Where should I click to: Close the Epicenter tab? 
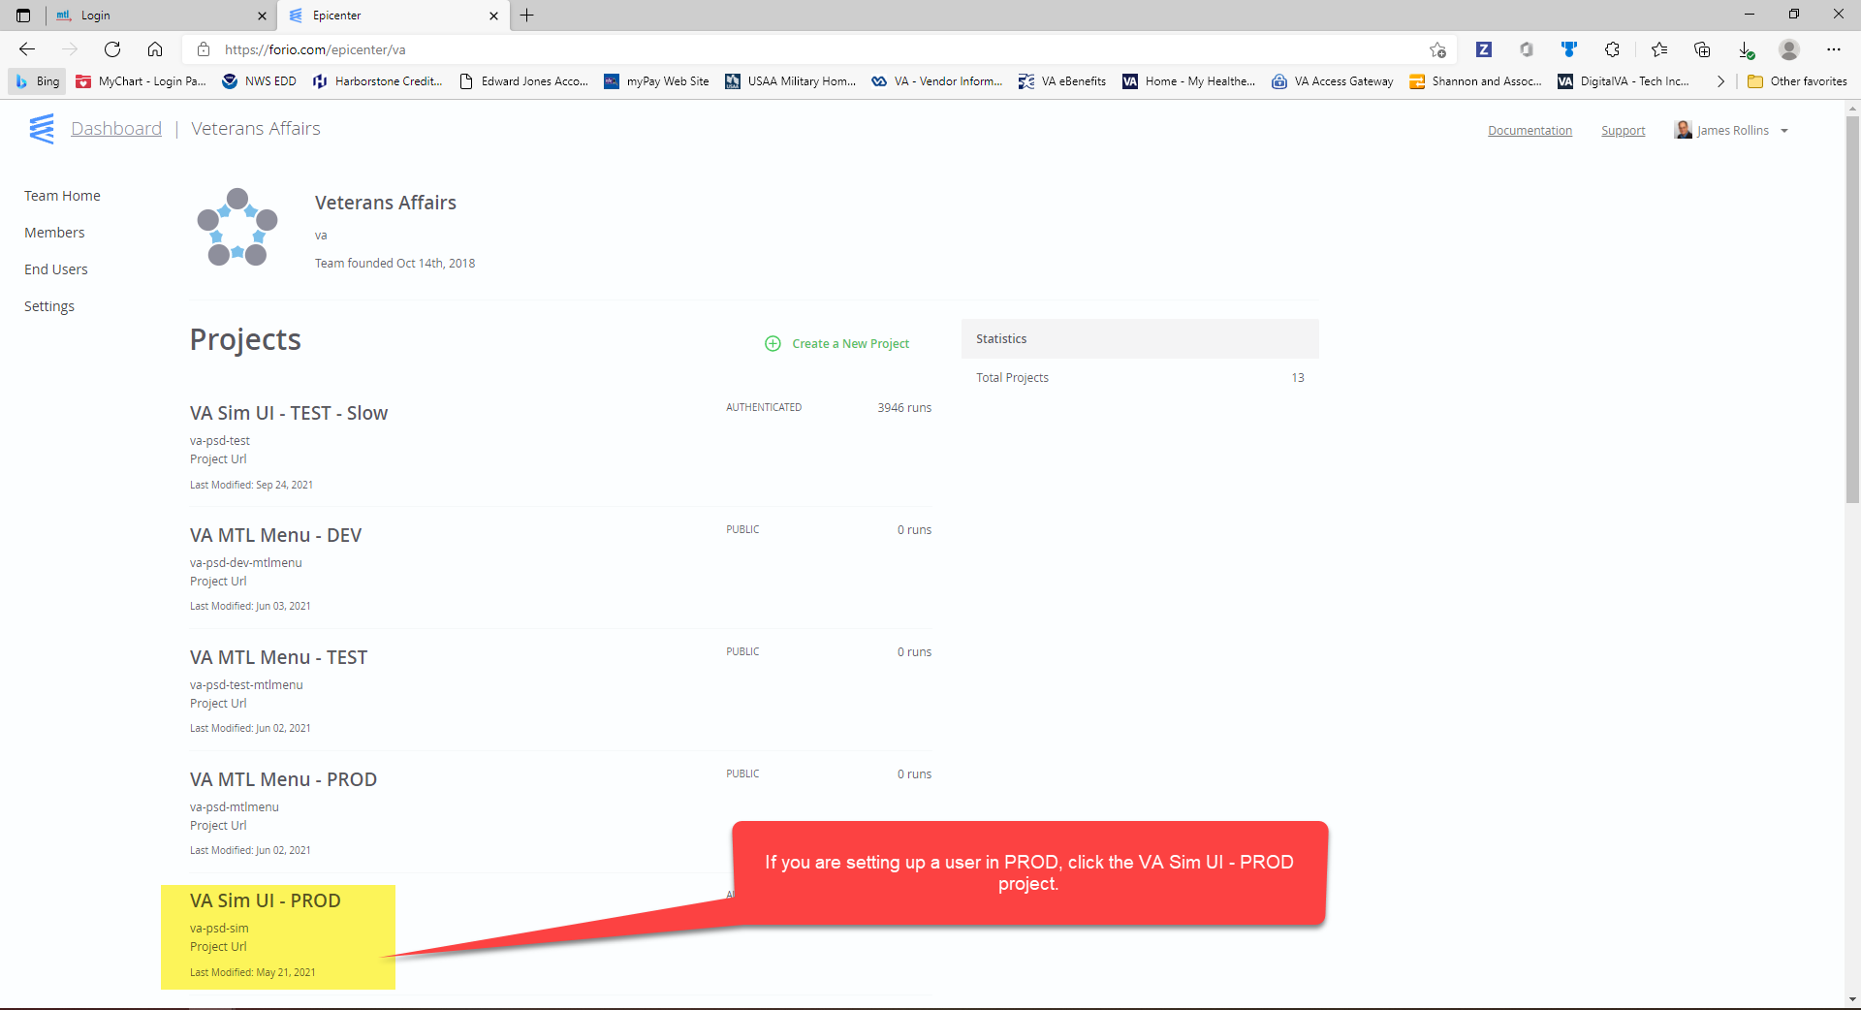pos(493,16)
